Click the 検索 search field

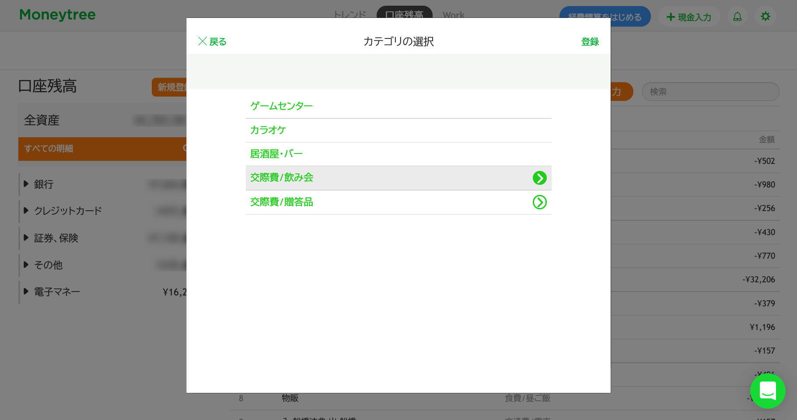(710, 92)
